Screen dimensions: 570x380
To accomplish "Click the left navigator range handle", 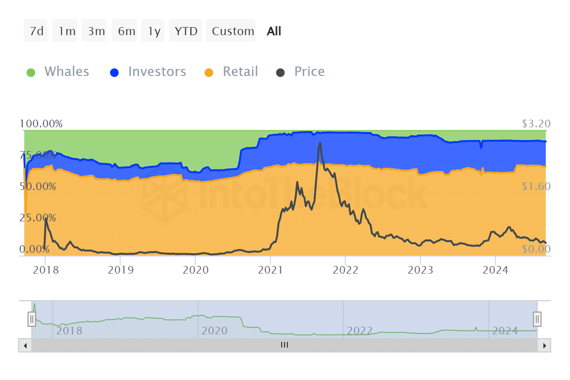I will [x=32, y=318].
